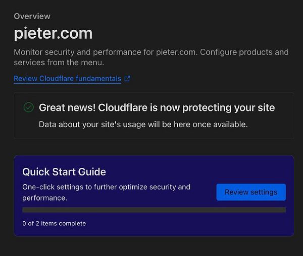The width and height of the screenshot is (303, 256).
Task: Click the word 'performance.' in Quick Start card
Action: 44,198
